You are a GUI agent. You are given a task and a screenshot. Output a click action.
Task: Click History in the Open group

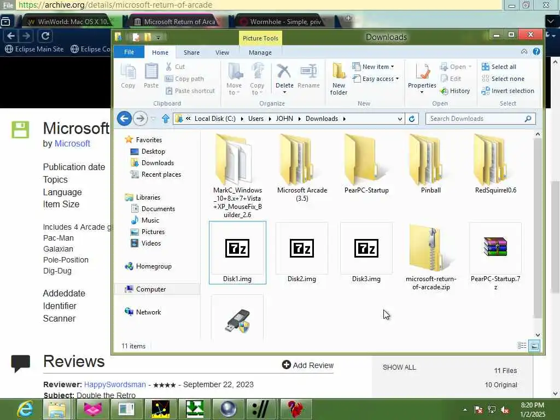tap(455, 91)
